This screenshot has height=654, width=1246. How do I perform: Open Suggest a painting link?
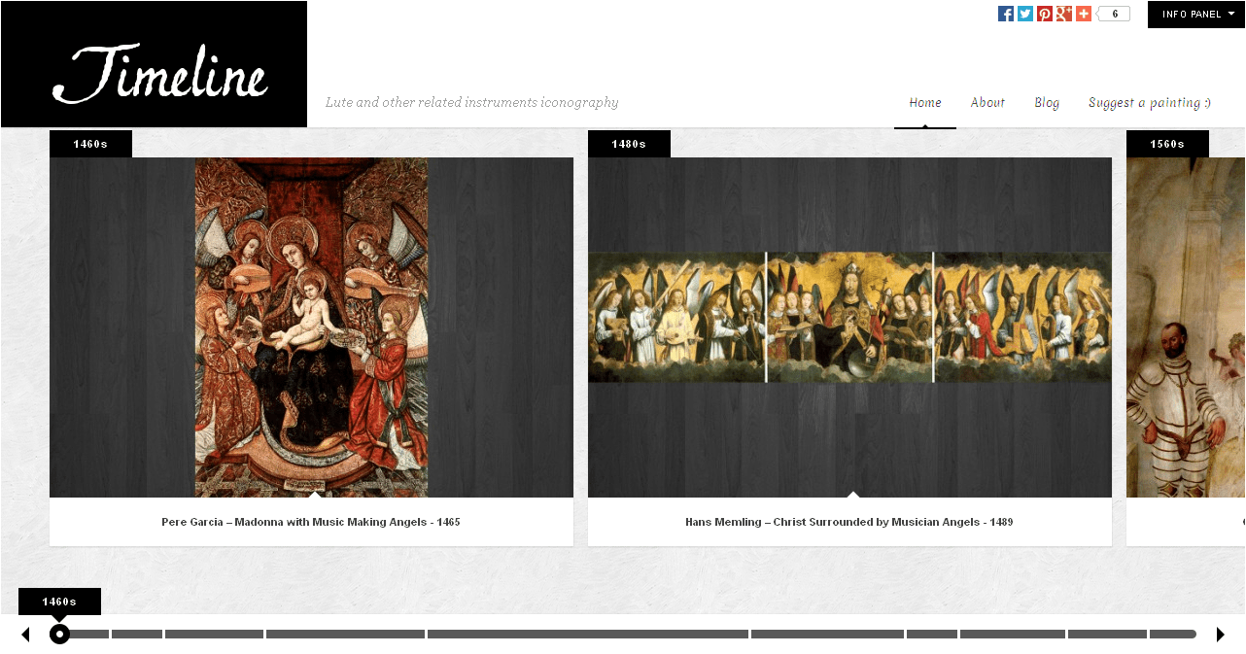point(1149,102)
